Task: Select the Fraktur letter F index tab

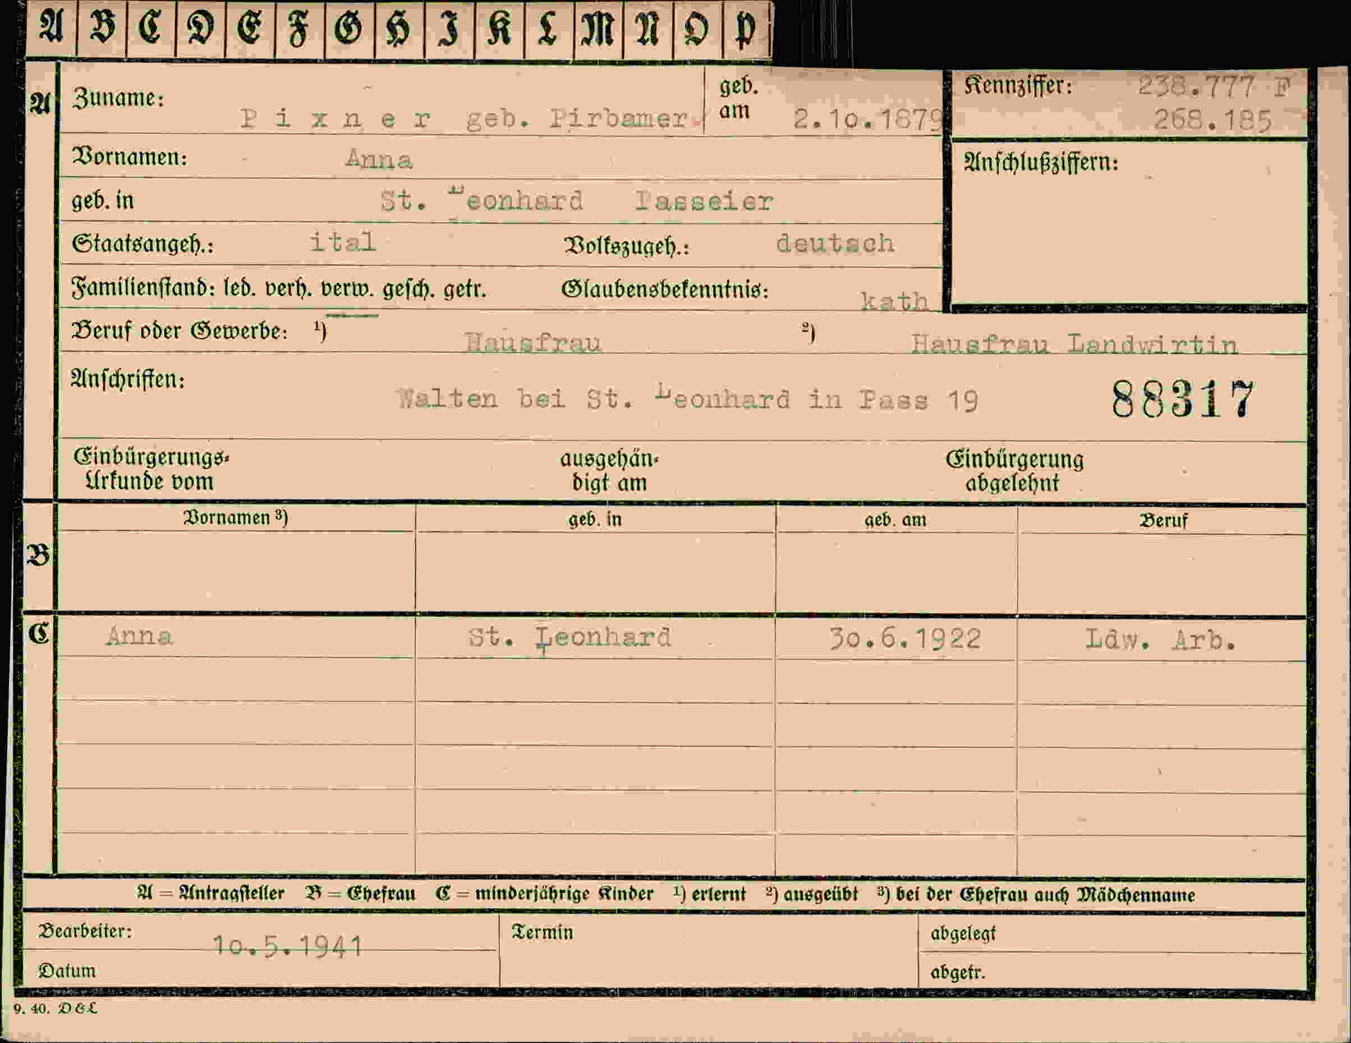Action: (300, 29)
